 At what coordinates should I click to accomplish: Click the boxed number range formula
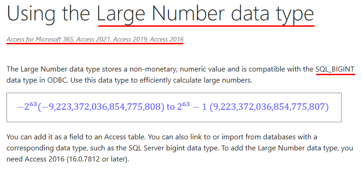pos(174,107)
